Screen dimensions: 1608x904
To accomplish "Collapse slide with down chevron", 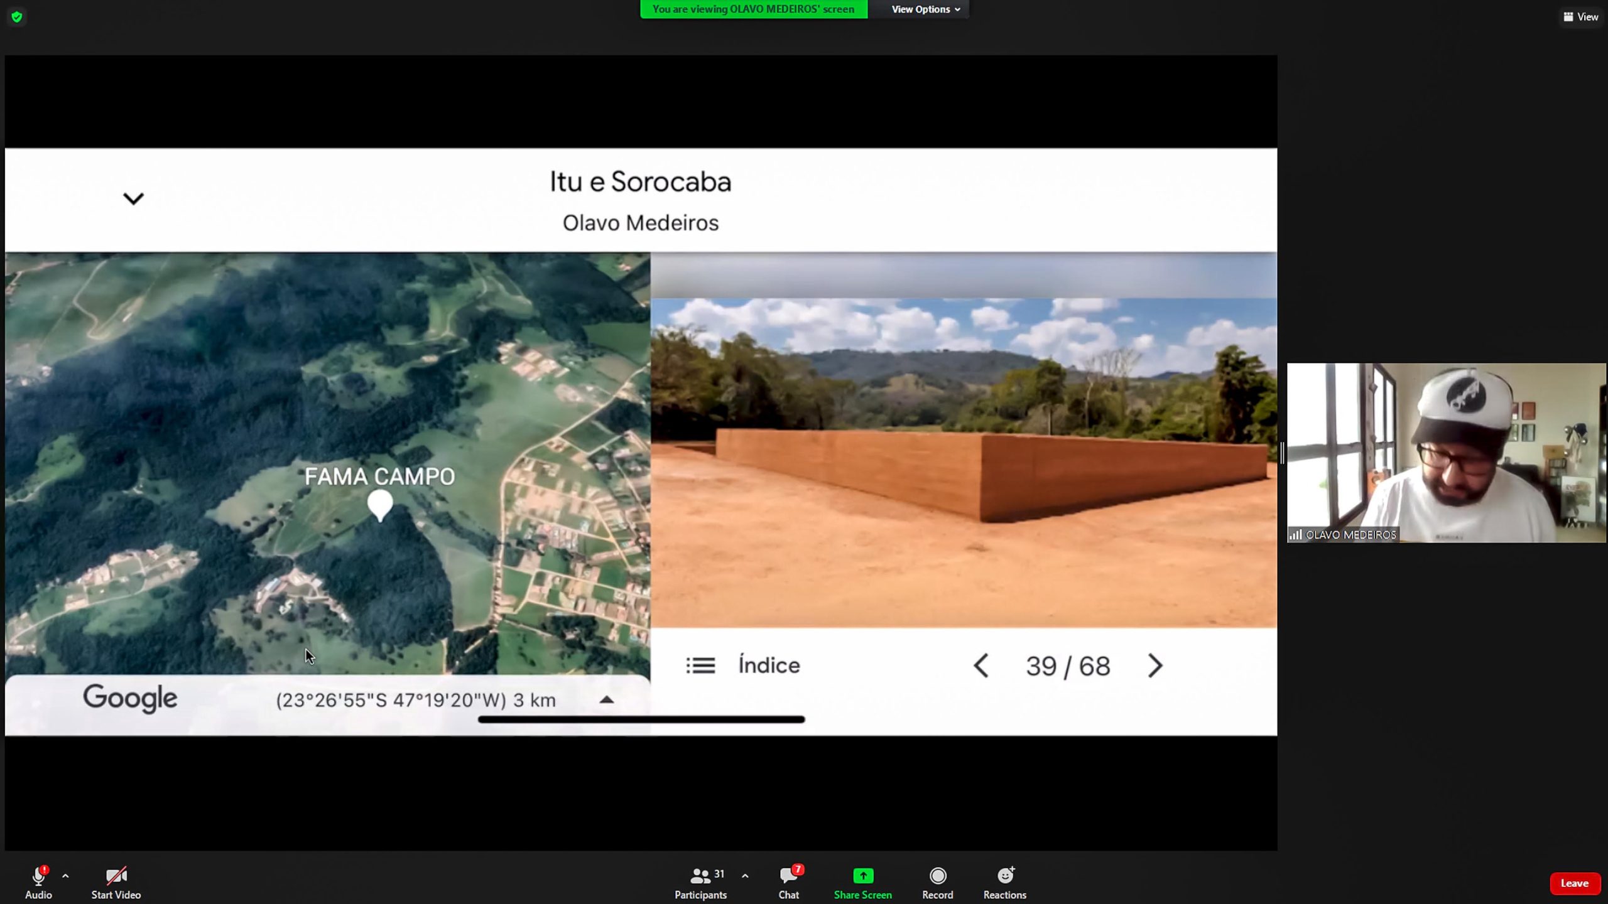I will [x=133, y=199].
